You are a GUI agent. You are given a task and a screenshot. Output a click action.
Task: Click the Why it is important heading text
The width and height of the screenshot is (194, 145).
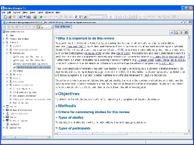point(86,38)
